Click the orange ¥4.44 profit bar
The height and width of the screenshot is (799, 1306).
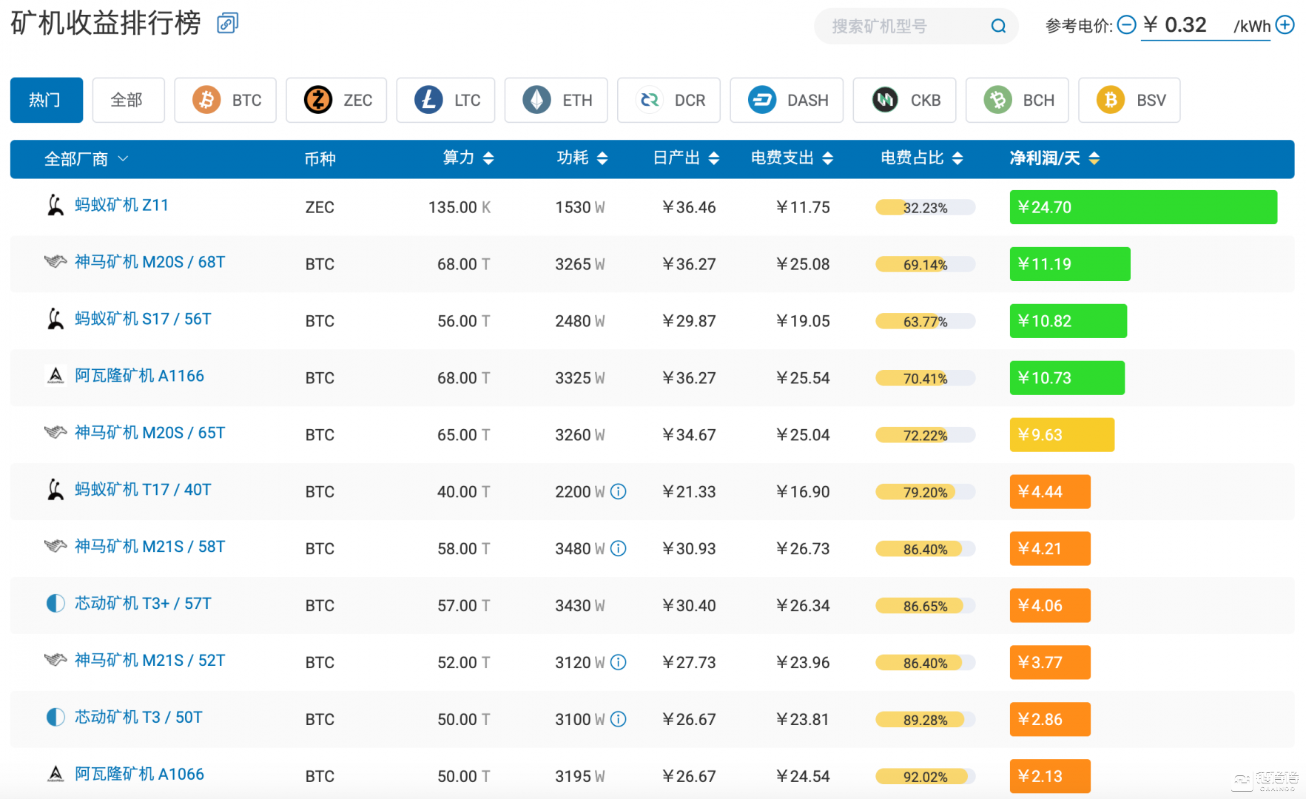(1050, 492)
